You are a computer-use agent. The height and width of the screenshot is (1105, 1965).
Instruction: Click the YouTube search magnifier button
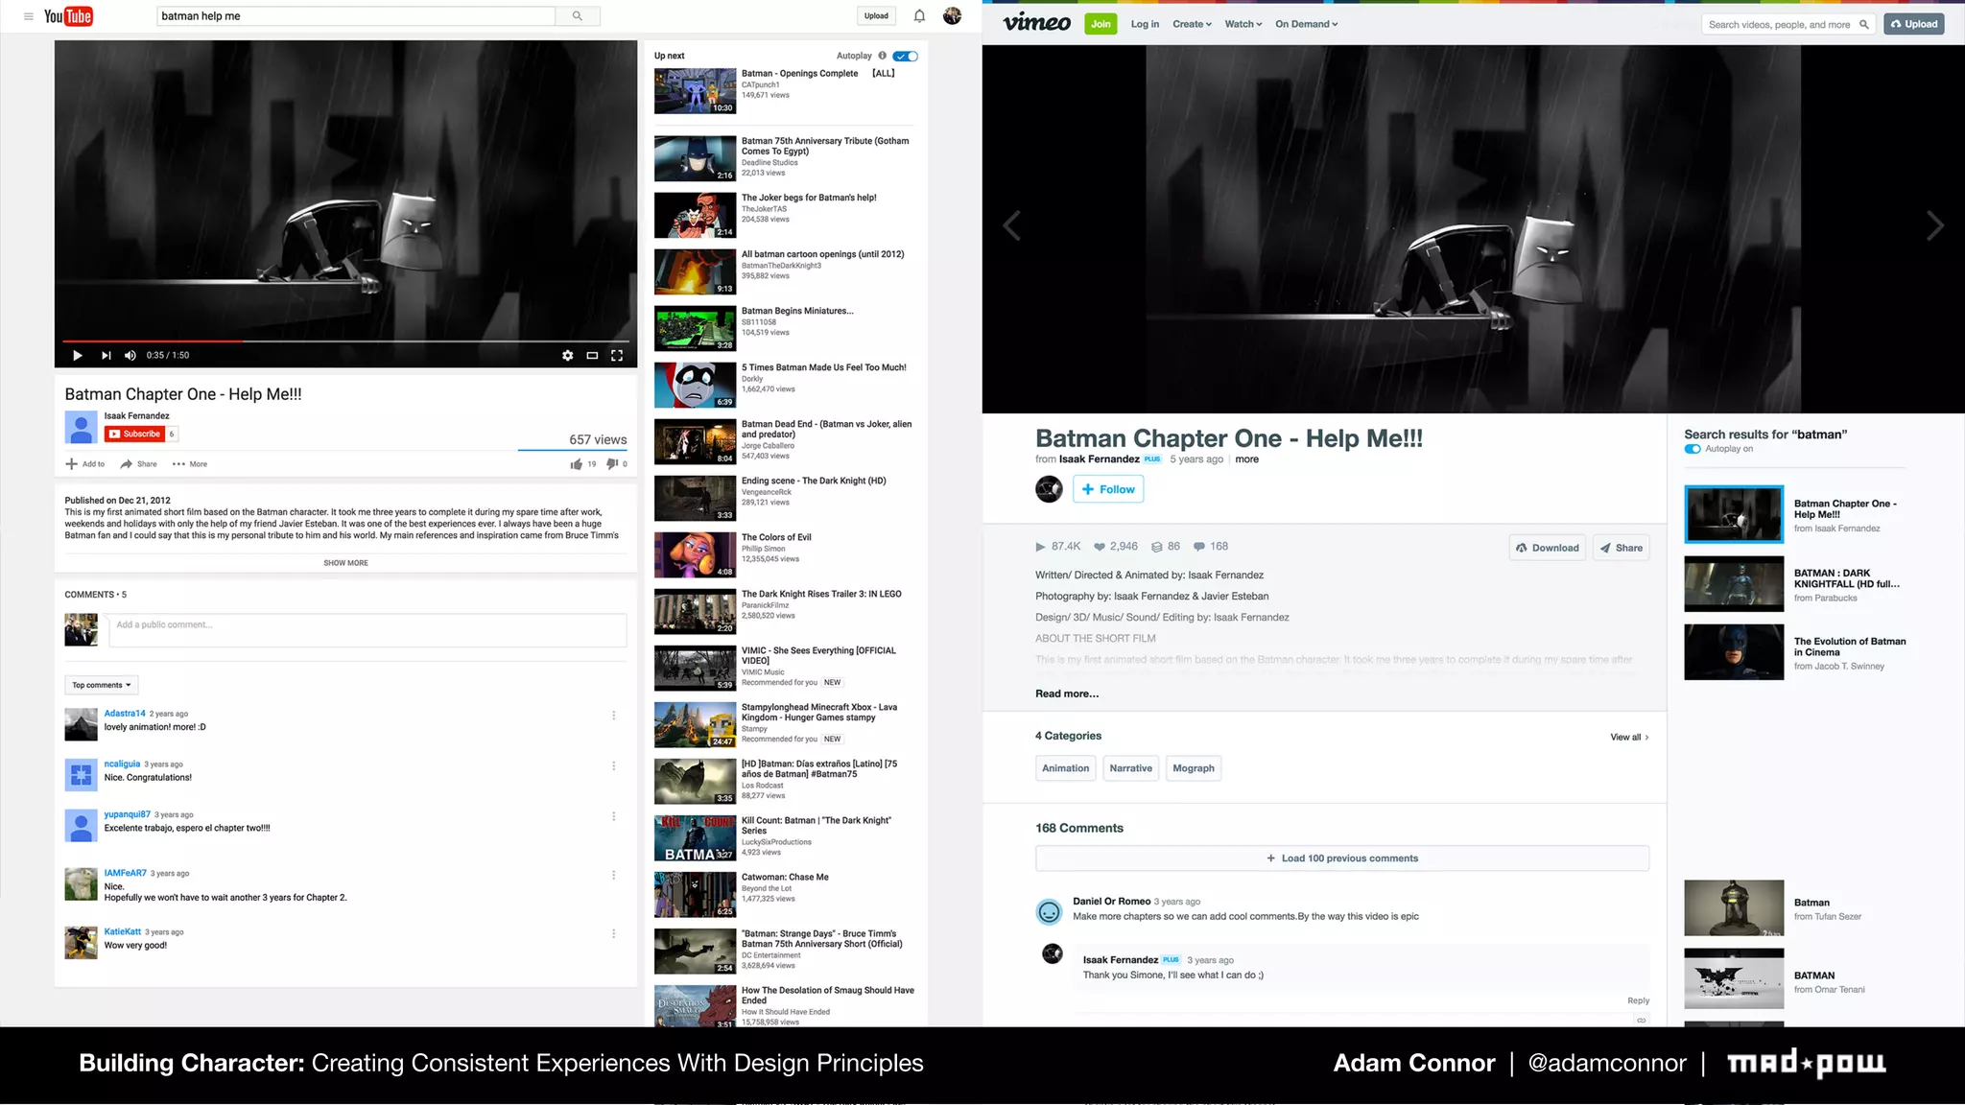coord(578,16)
